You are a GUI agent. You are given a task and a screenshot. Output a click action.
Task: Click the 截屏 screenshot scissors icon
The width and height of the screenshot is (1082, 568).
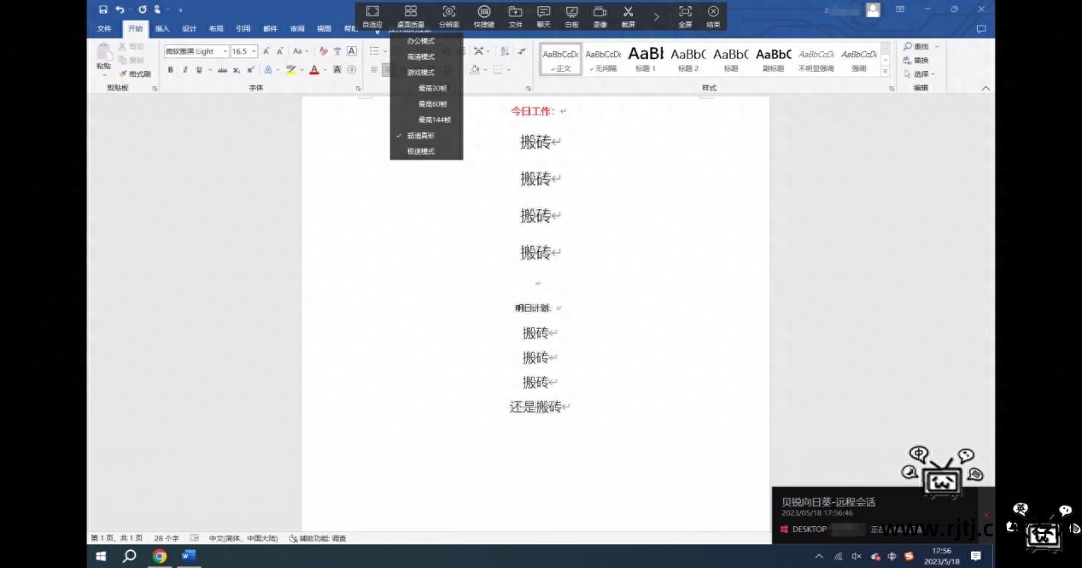pyautogui.click(x=628, y=12)
